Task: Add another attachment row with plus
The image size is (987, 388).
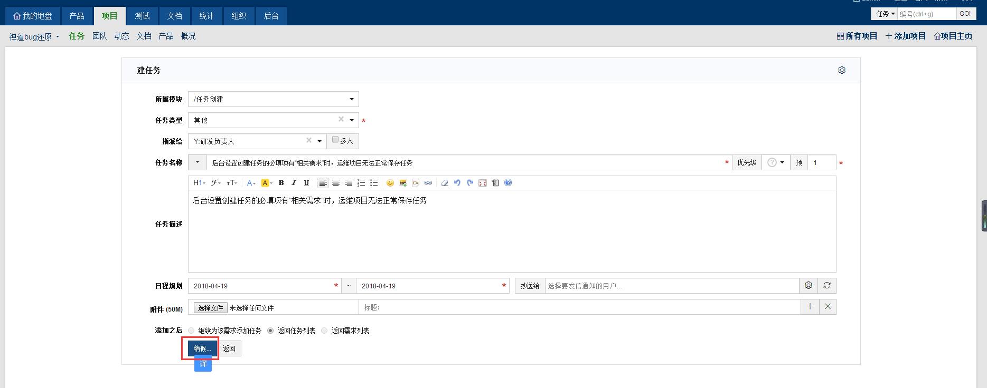Action: (x=810, y=307)
